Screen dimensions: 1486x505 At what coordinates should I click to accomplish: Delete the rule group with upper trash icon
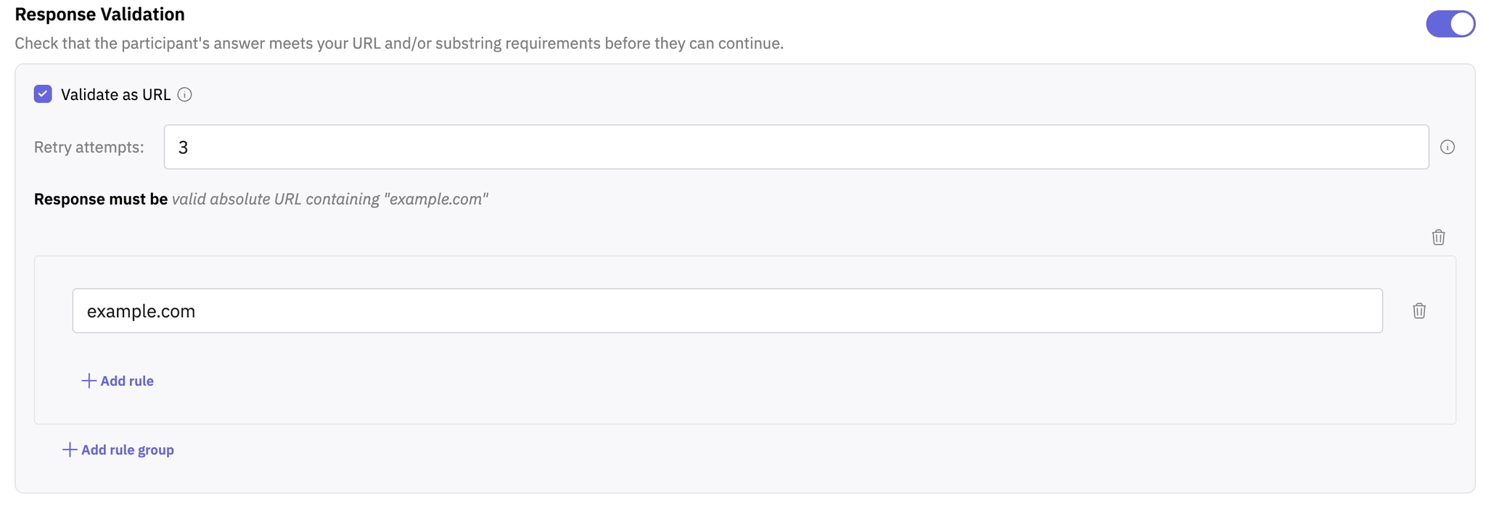point(1438,237)
